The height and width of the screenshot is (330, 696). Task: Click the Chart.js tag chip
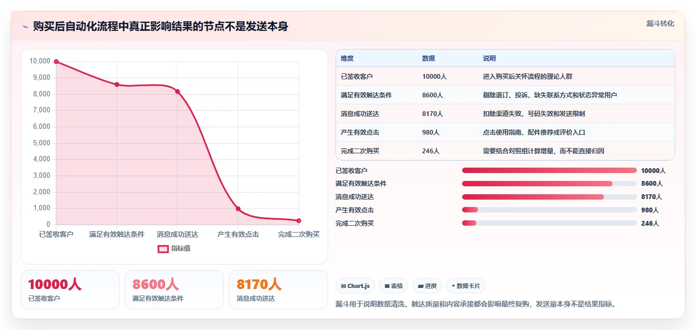(355, 286)
